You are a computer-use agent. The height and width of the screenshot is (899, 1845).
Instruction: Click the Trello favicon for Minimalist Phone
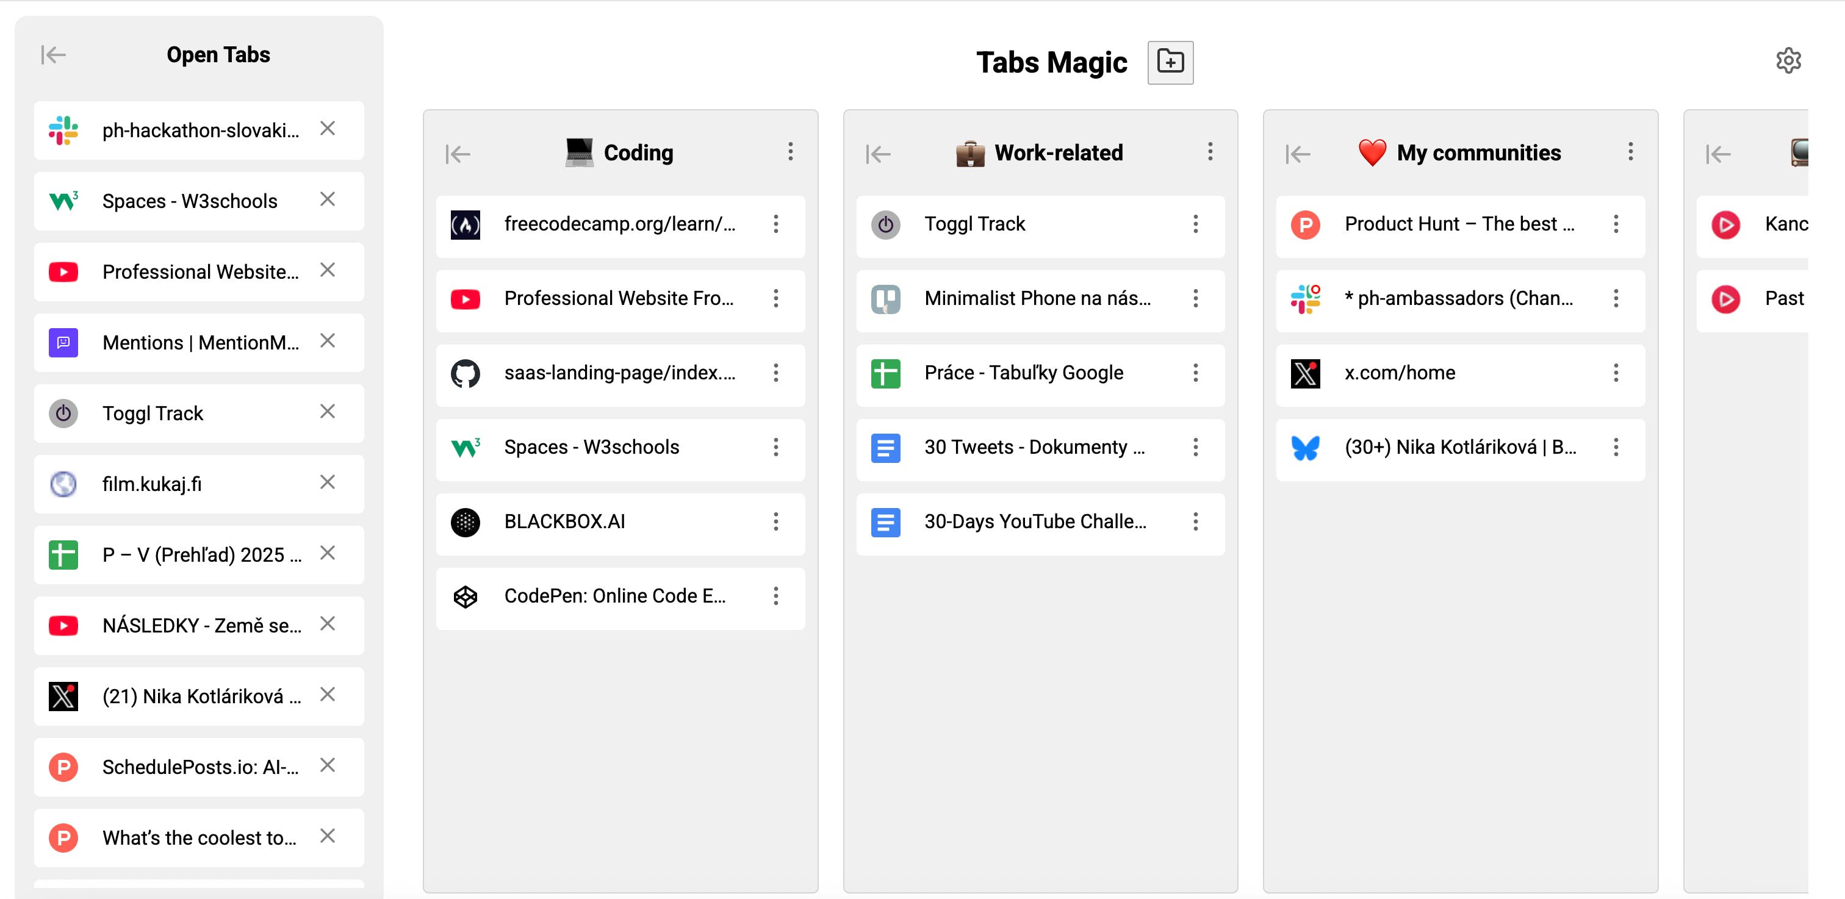point(886,299)
